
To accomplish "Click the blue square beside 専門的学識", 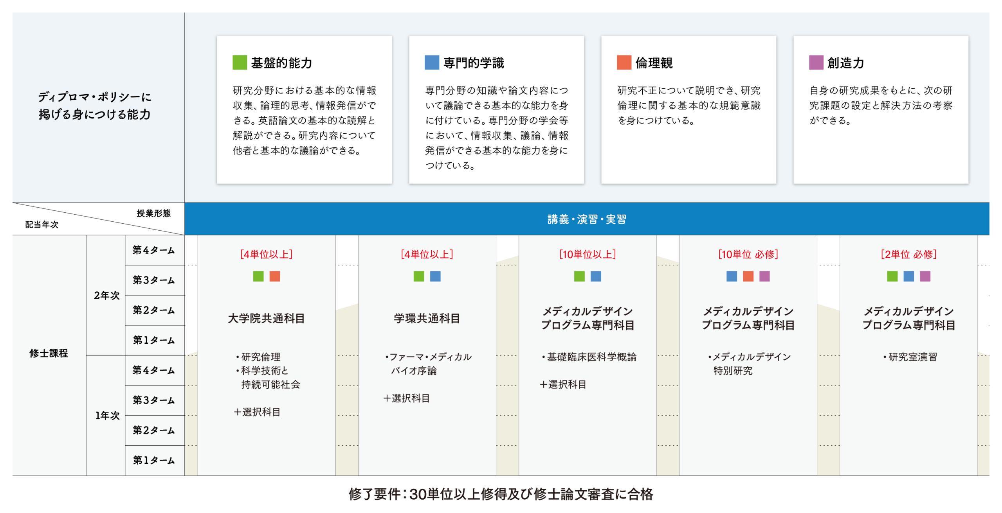I will point(432,63).
